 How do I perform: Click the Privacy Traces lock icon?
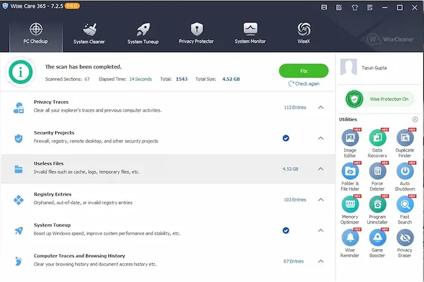(19, 108)
